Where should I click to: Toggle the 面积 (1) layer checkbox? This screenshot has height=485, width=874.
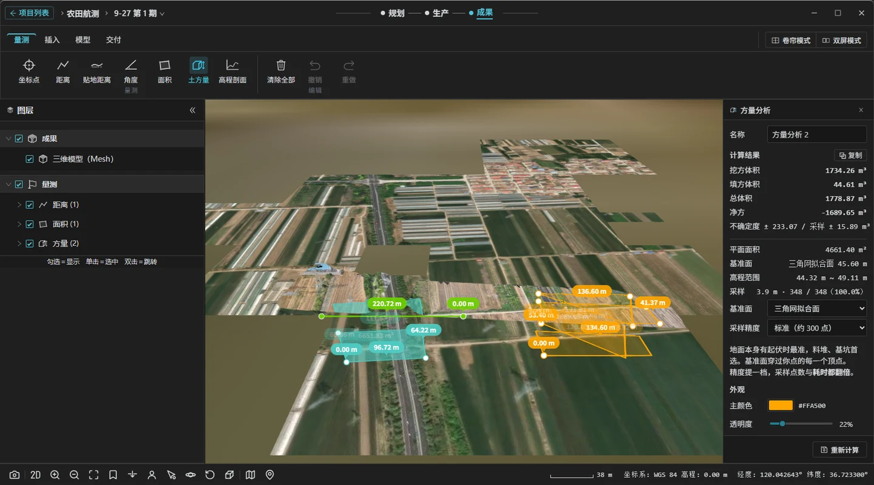[30, 225]
